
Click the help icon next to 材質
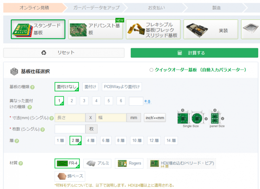[x=21, y=163]
